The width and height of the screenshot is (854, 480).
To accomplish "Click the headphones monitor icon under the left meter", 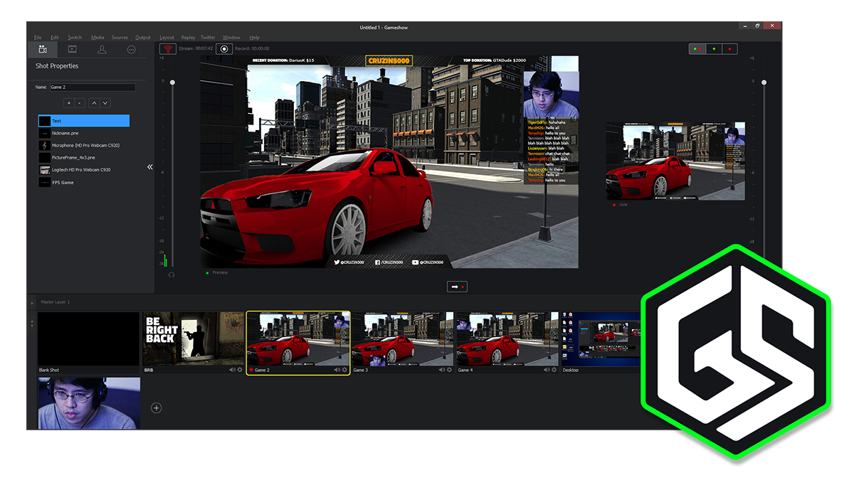I will coord(171,274).
